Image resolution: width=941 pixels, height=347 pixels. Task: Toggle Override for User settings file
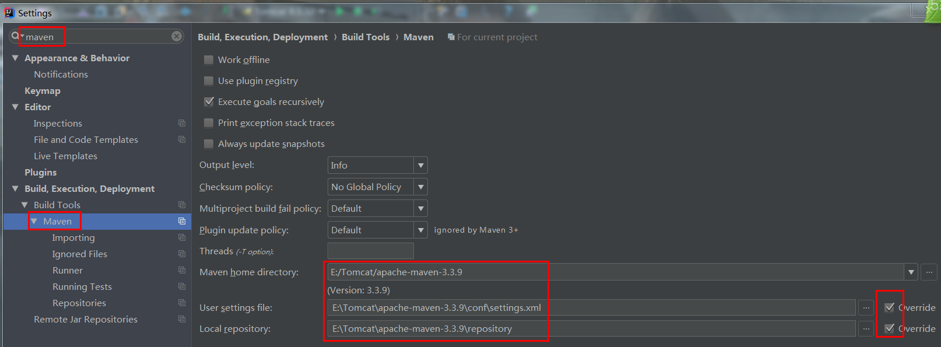[x=889, y=307]
